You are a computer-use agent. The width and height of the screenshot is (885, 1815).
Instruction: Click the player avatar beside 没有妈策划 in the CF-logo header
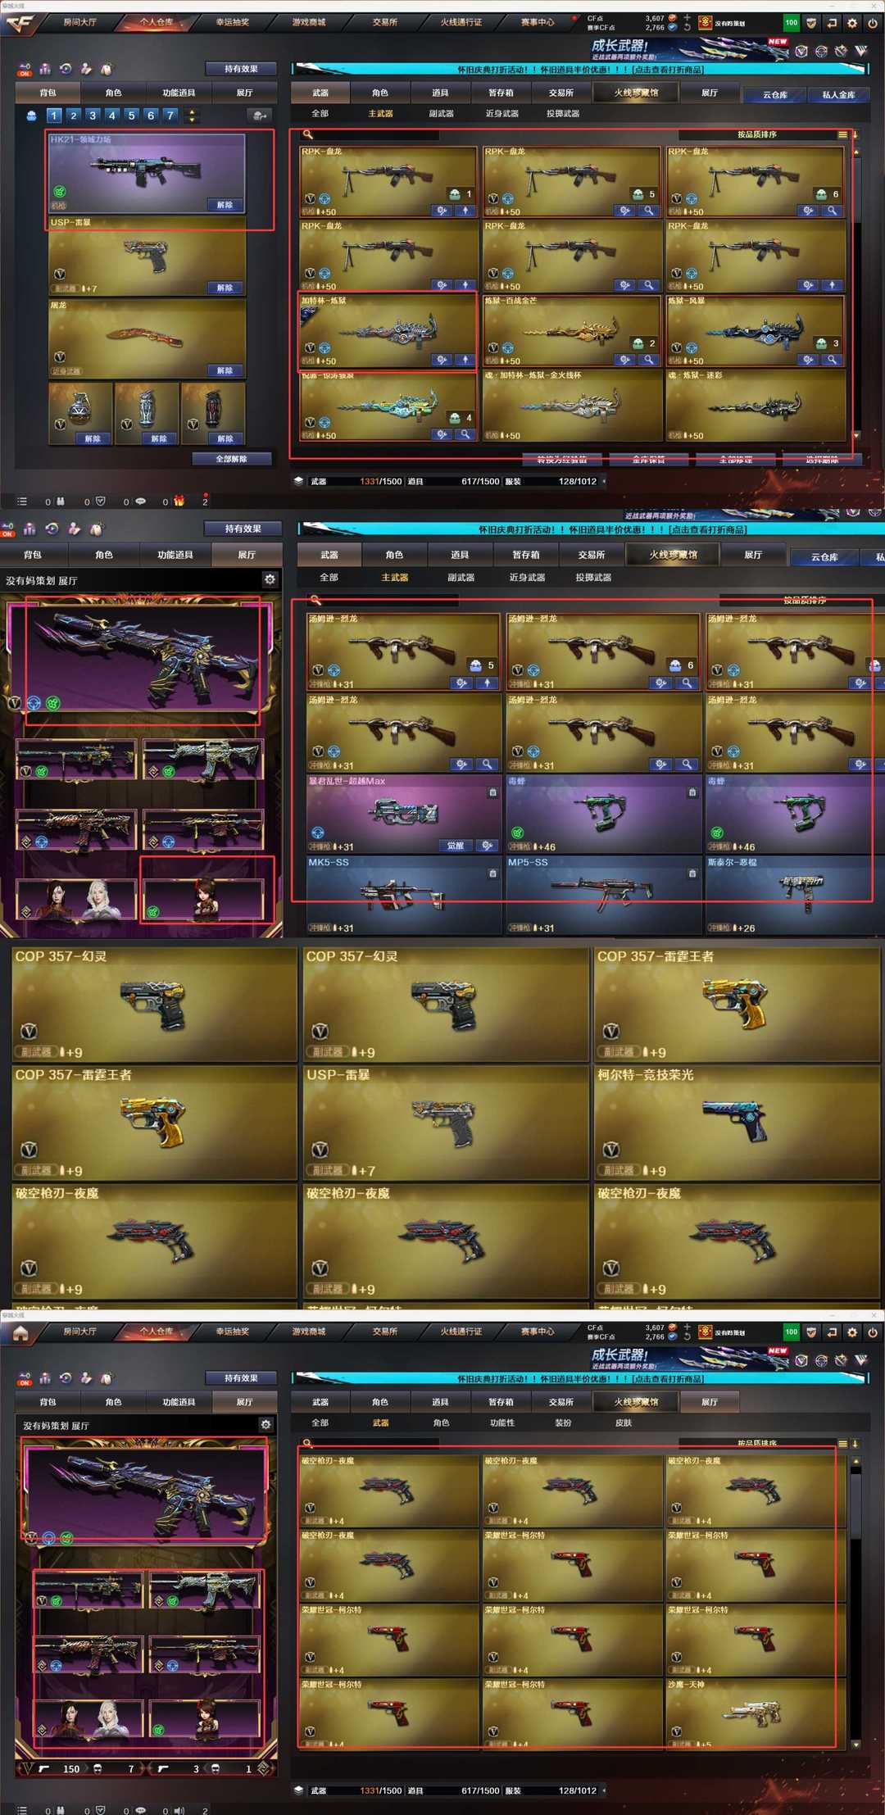pos(705,23)
